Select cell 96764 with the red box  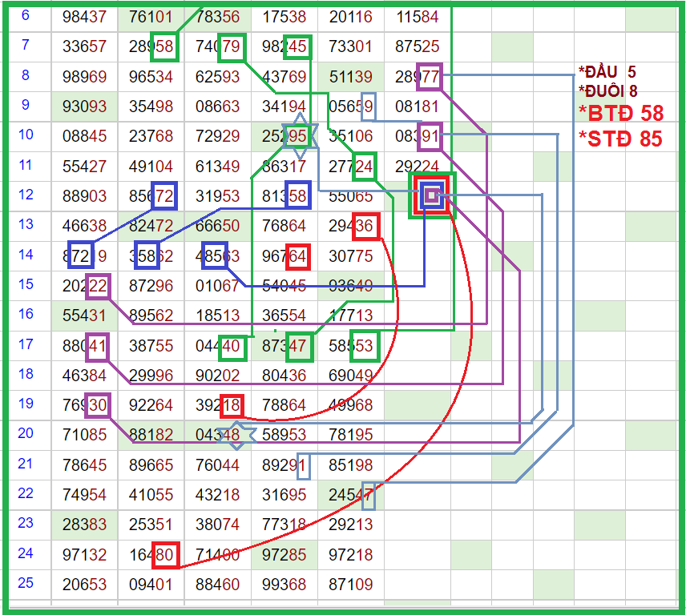[284, 256]
